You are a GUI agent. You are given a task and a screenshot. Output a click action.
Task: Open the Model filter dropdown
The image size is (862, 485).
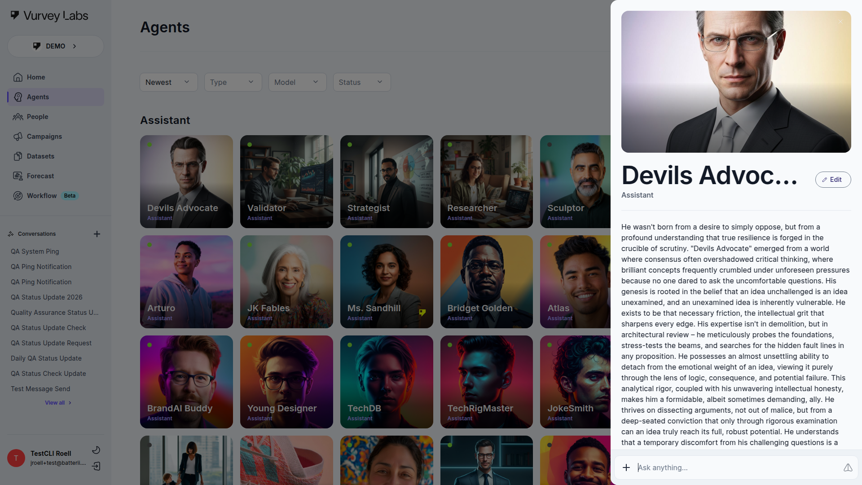click(x=297, y=82)
